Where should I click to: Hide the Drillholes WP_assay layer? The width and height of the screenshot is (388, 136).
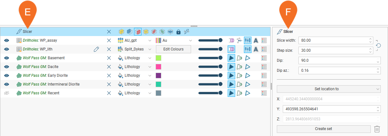click(7, 40)
